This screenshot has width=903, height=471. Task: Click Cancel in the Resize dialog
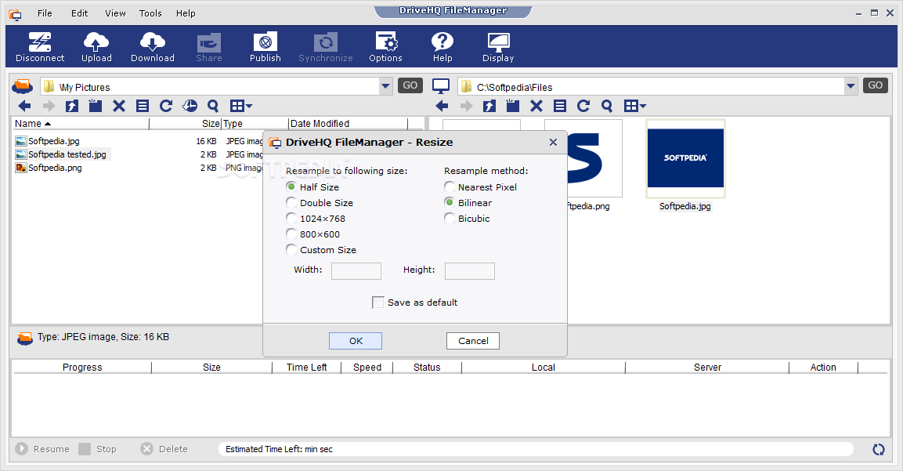point(473,341)
